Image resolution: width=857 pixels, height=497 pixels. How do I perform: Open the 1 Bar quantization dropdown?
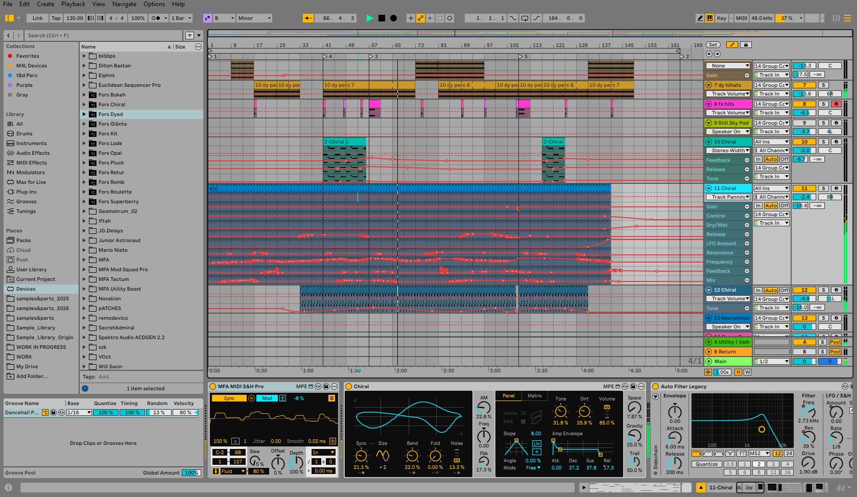point(181,18)
